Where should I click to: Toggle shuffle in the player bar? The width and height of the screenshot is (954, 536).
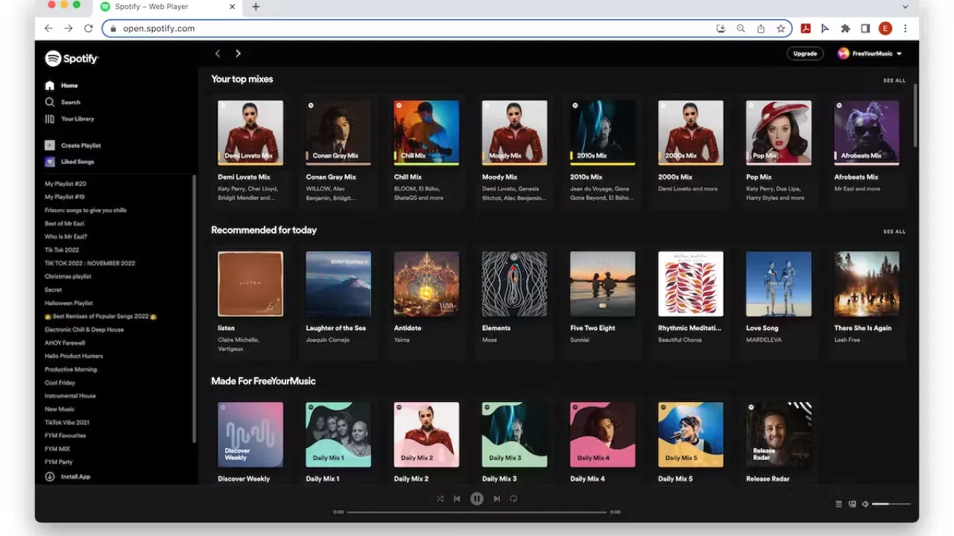point(440,499)
